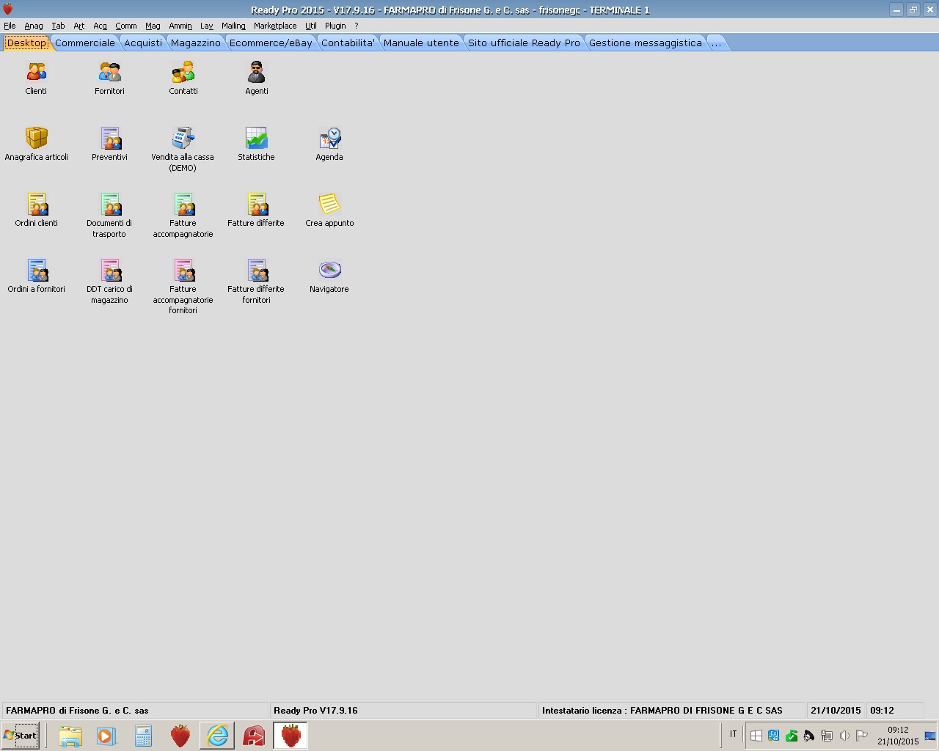
Task: Click the "..." more tabs button
Action: (716, 43)
